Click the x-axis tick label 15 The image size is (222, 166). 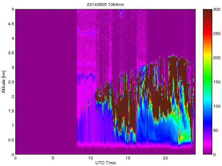(128, 158)
